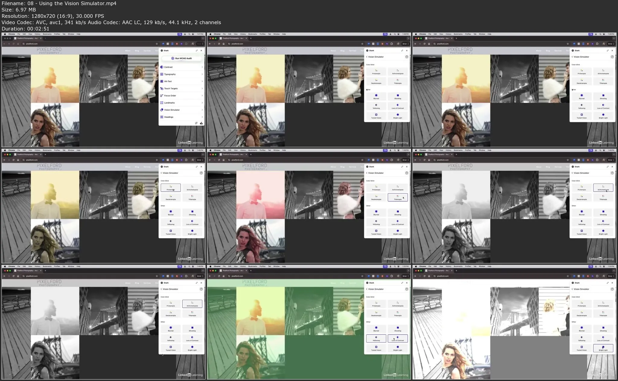Open History menu in the green-tinted frame
618x381 pixels.
pyautogui.click(x=243, y=266)
